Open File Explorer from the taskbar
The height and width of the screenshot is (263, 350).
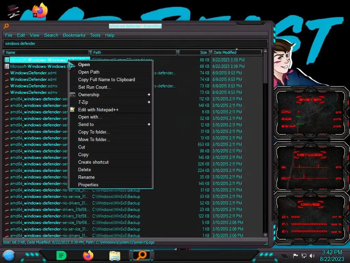click(x=115, y=255)
